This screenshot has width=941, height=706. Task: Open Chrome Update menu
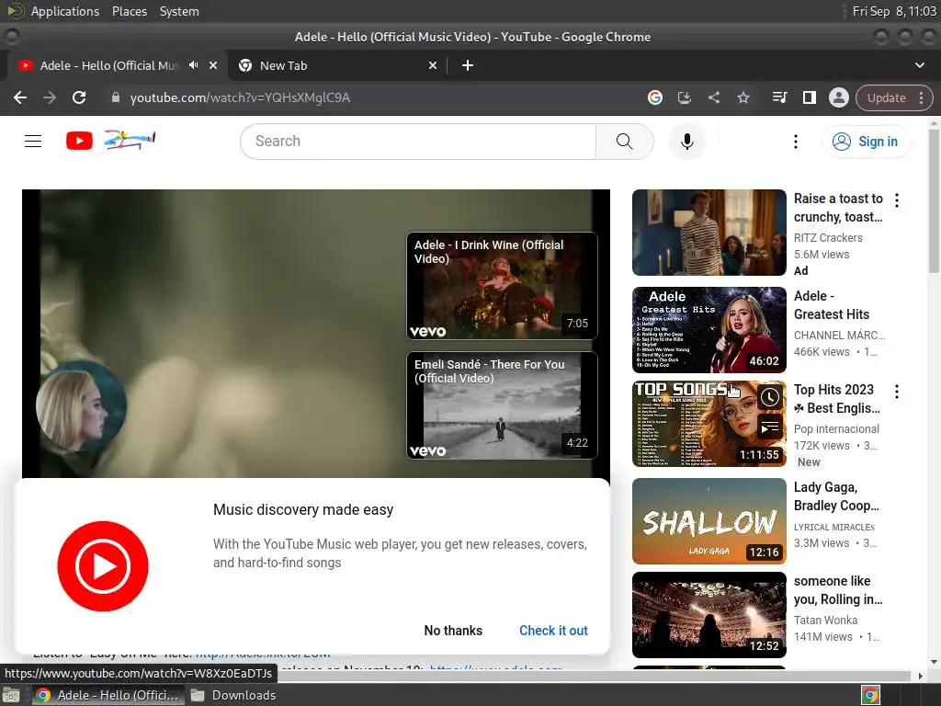pyautogui.click(x=921, y=97)
